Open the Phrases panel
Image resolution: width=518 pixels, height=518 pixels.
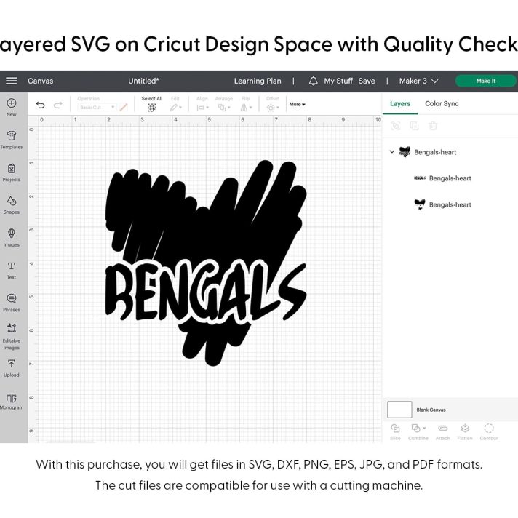pyautogui.click(x=12, y=303)
